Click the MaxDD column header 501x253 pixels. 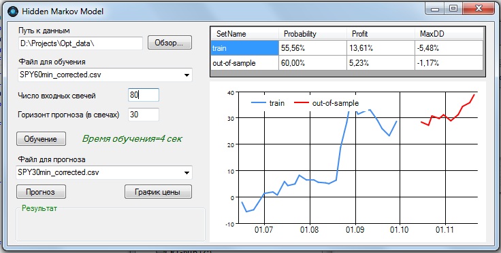click(x=449, y=34)
